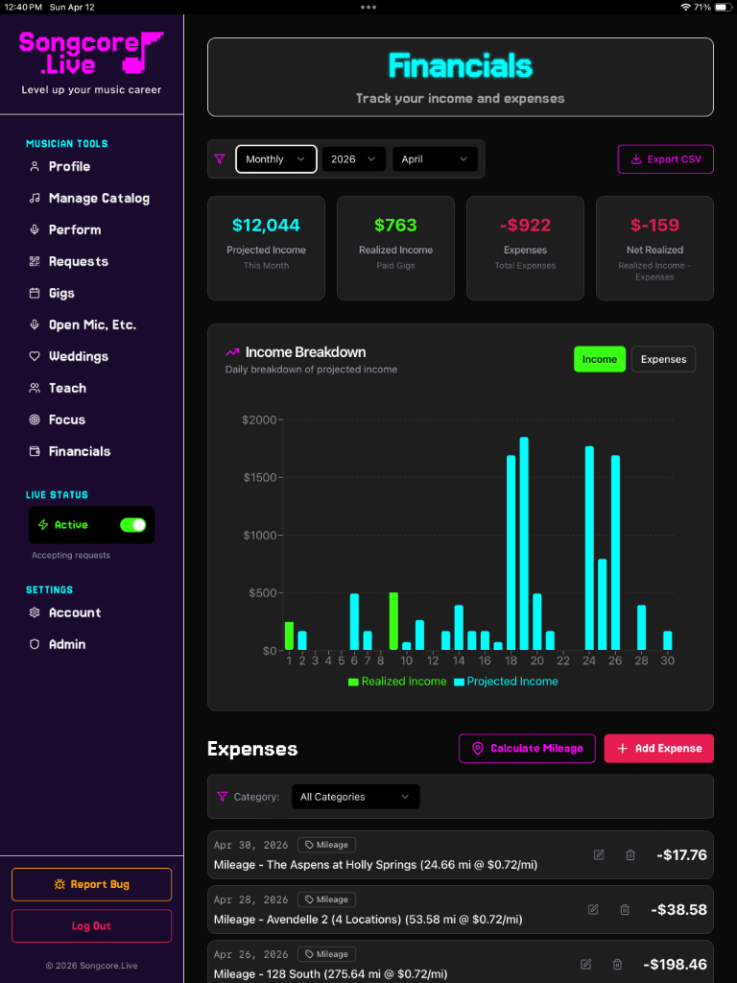Click the music note icon by Manage Catalog
The height and width of the screenshot is (983, 737).
(35, 198)
